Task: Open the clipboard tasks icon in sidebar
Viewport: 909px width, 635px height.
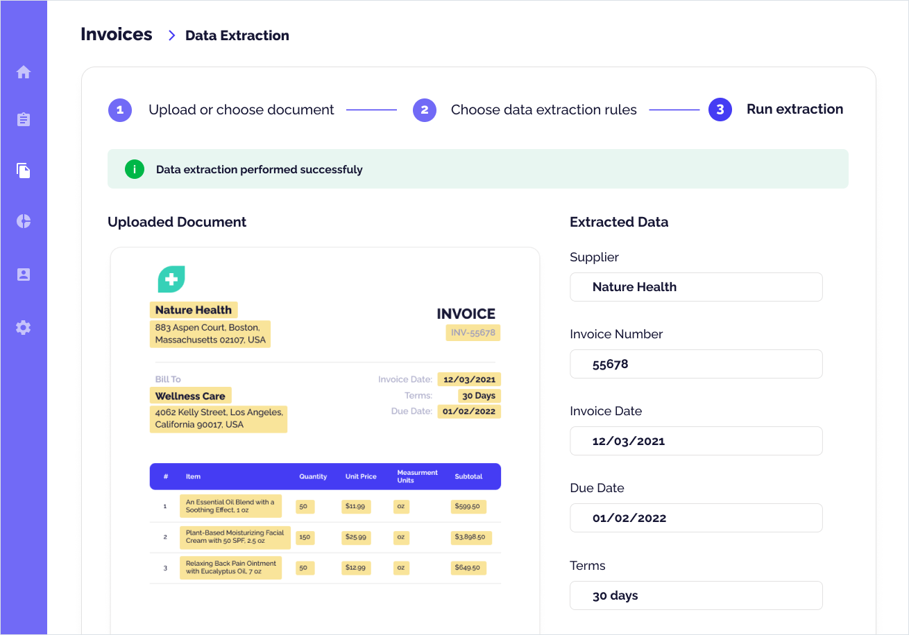Action: [x=24, y=120]
